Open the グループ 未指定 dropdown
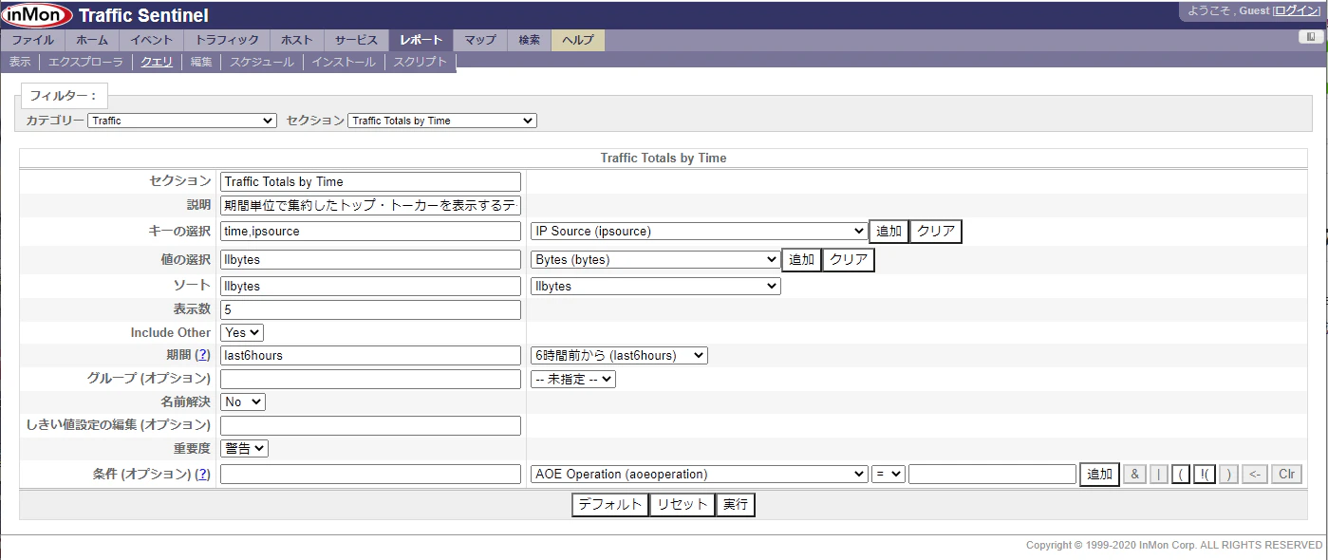 [x=573, y=379]
